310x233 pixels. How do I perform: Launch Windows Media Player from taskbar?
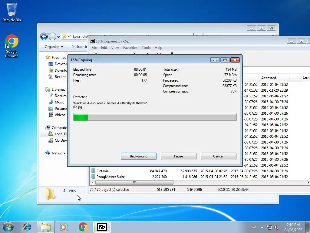pos(64,227)
